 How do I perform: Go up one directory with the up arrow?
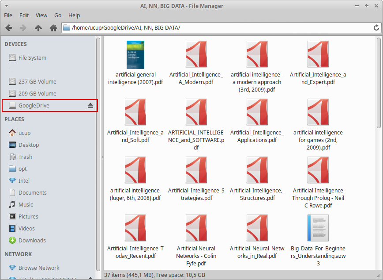[x=38, y=27]
